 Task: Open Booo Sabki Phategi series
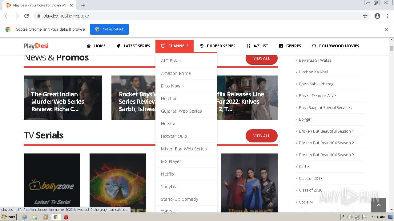[x=316, y=84]
